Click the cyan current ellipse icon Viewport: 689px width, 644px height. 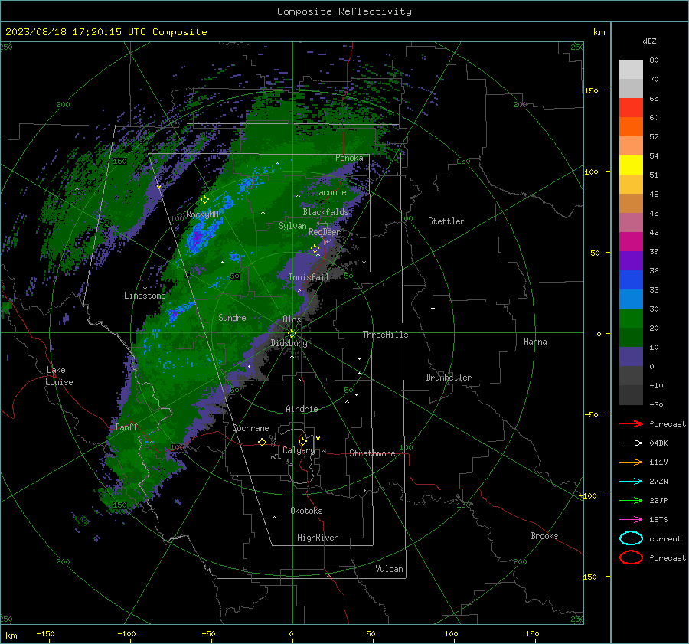click(631, 538)
